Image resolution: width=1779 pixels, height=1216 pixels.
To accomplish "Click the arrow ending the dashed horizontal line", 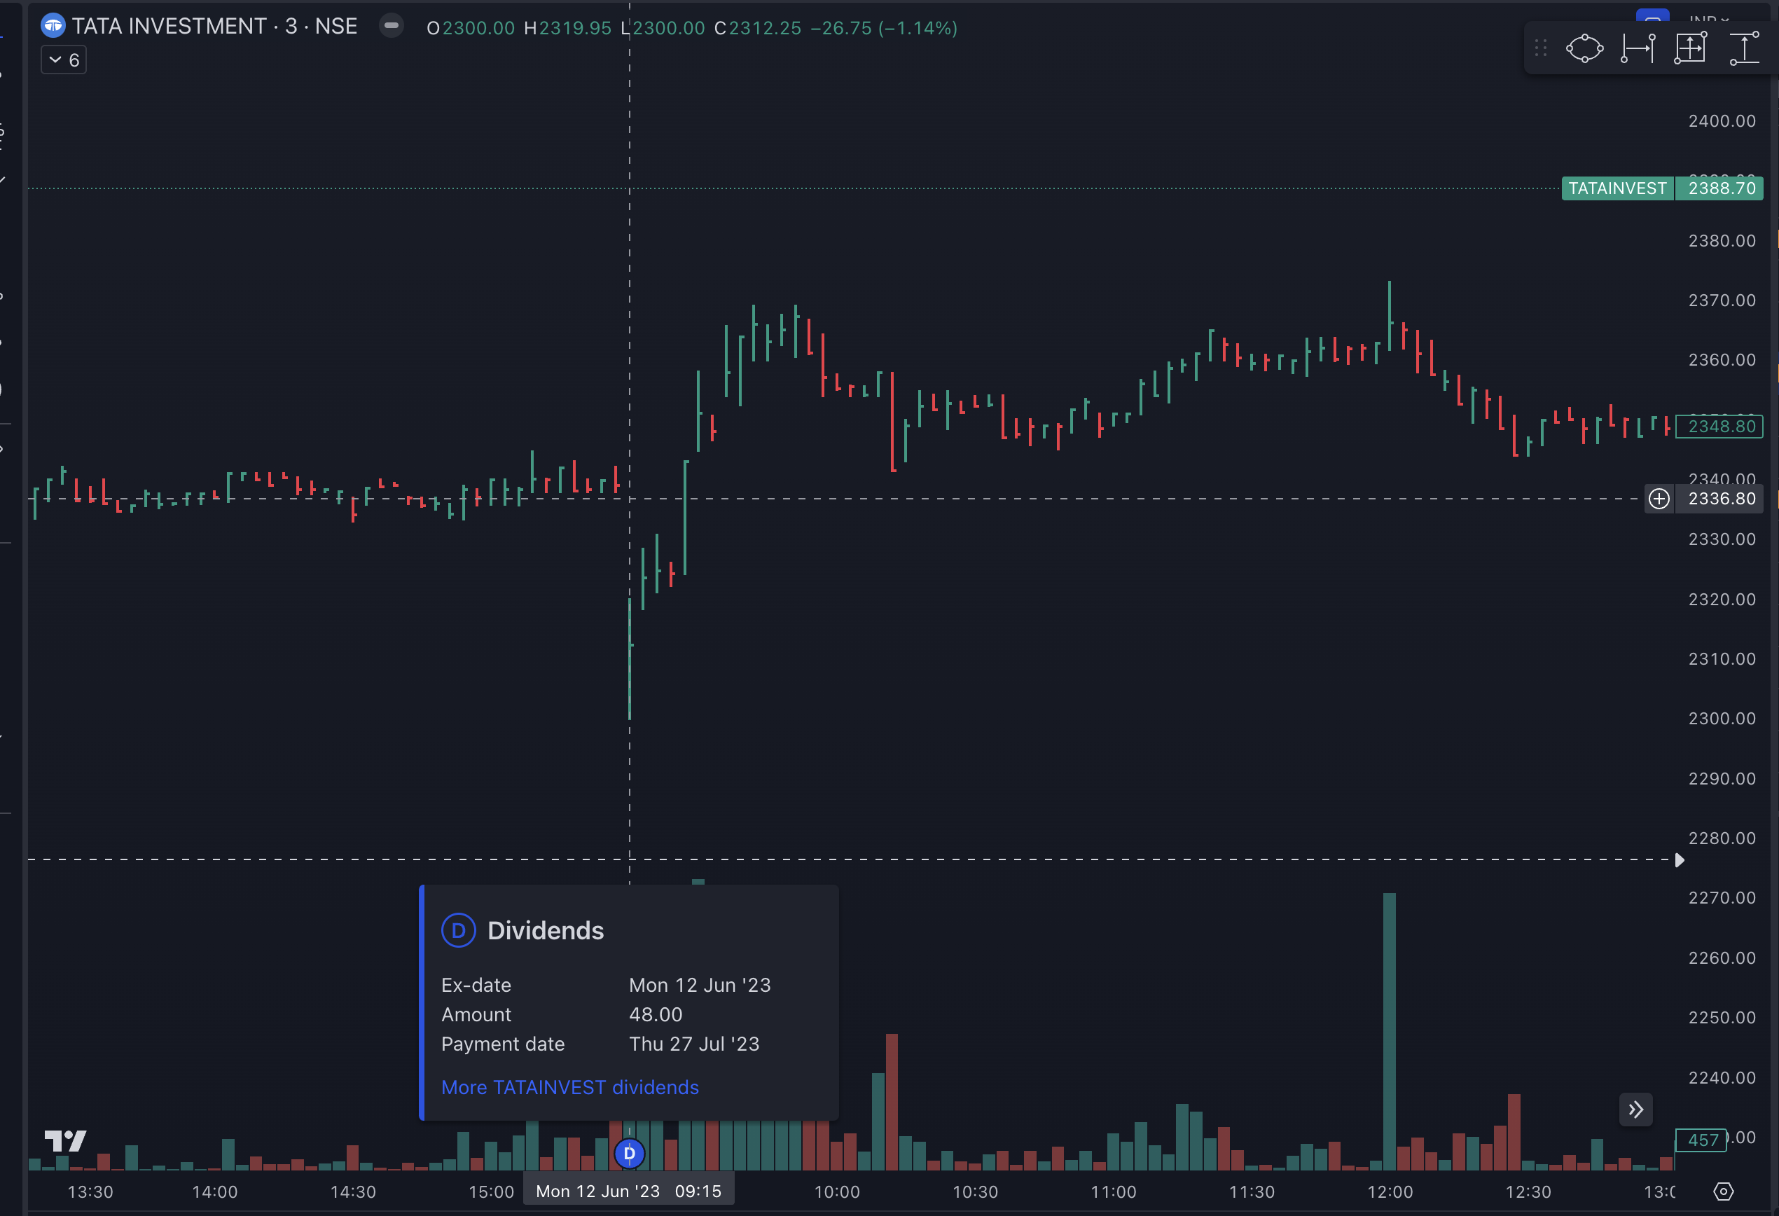I will 1680,860.
